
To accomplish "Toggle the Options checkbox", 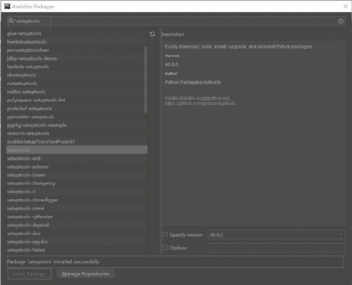I will [165, 248].
